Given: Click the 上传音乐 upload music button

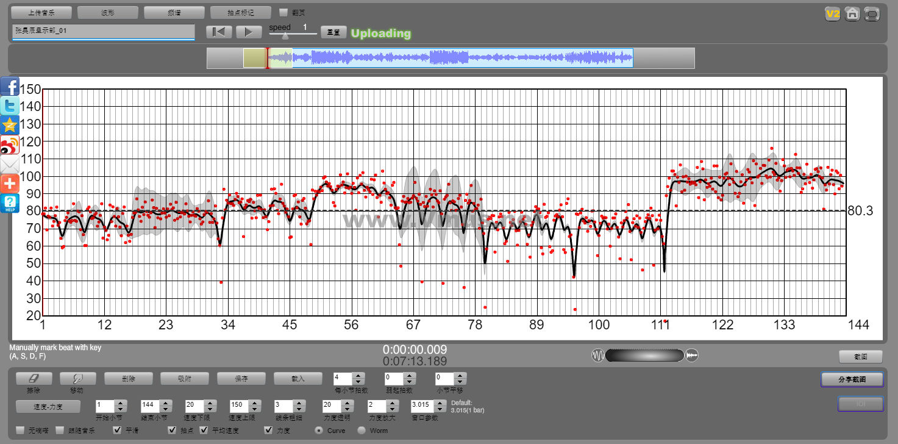Looking at the screenshot, I should [x=41, y=12].
